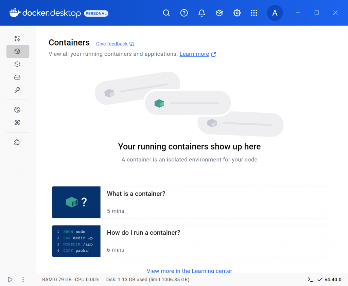Click the Dockerfile code thumbnail
This screenshot has width=348, height=286.
[x=76, y=241]
